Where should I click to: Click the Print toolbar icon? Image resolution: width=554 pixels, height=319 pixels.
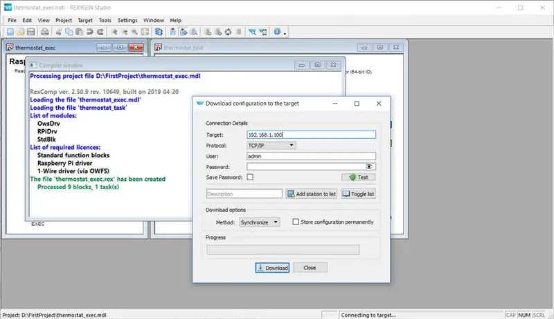(x=45, y=32)
